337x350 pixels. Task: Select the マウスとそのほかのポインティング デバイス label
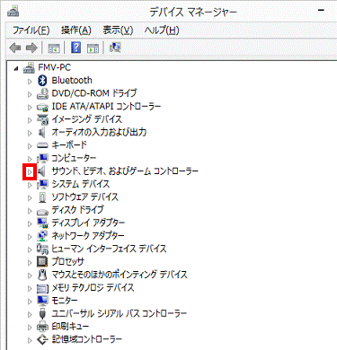pos(120,275)
